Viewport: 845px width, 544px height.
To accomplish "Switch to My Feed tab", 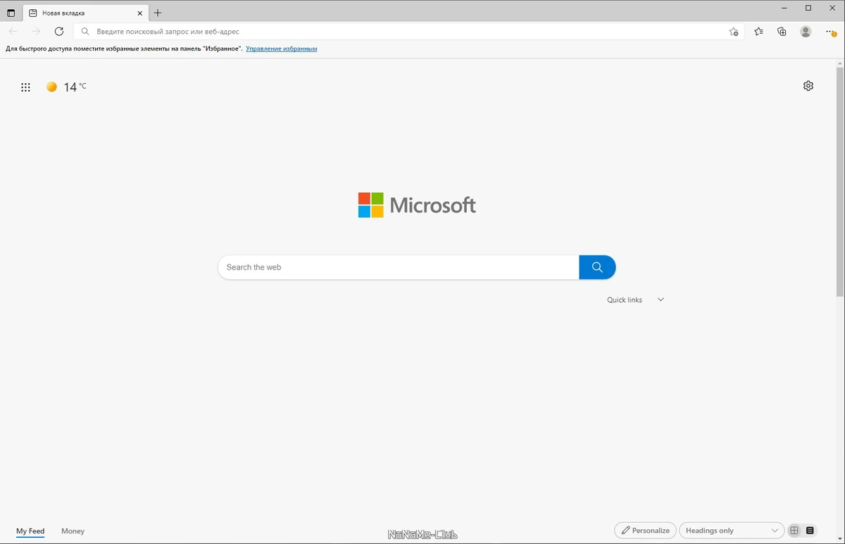I will coord(30,531).
